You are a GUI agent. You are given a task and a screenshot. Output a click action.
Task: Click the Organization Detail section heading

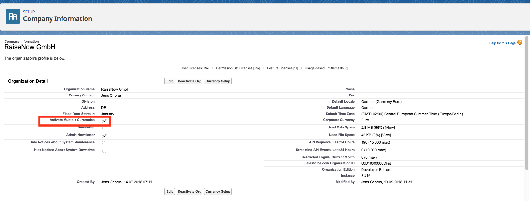click(x=28, y=81)
